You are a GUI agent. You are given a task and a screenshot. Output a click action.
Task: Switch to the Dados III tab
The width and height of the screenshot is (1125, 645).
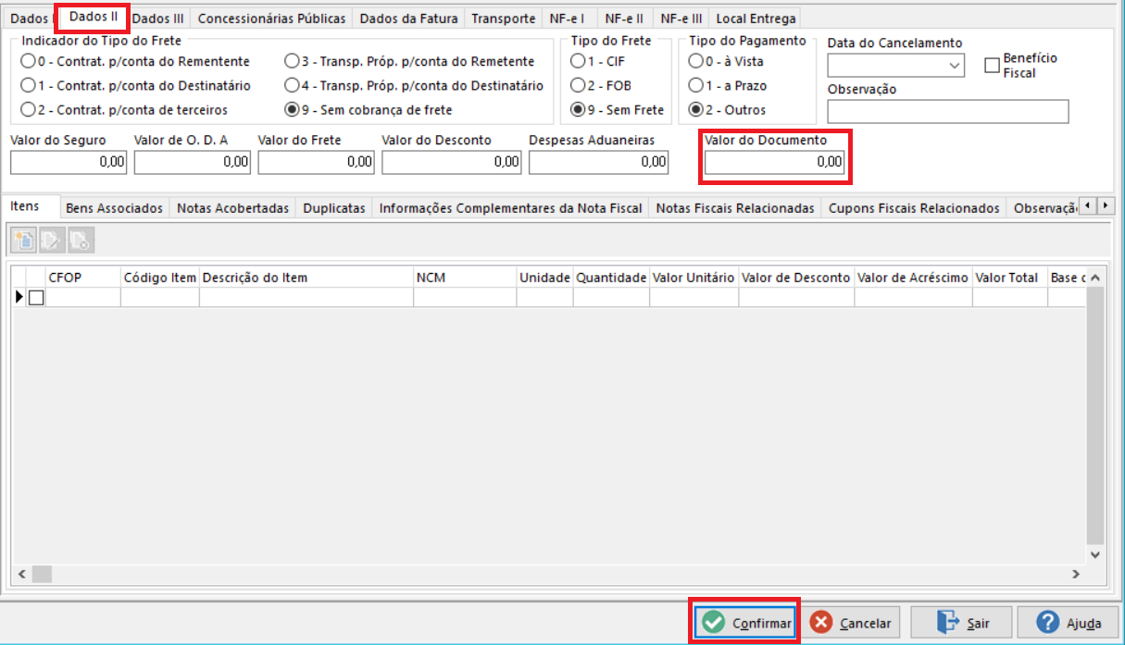click(x=158, y=19)
